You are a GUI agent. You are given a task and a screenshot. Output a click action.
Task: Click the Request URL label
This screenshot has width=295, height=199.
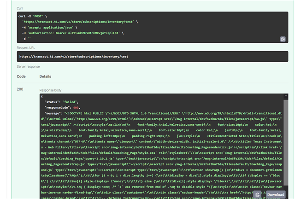coord(26,48)
